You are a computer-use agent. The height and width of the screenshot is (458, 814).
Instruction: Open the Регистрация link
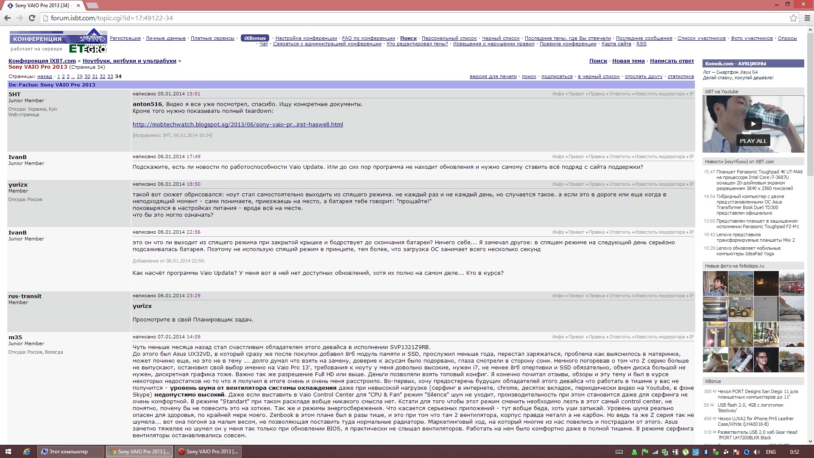[125, 38]
